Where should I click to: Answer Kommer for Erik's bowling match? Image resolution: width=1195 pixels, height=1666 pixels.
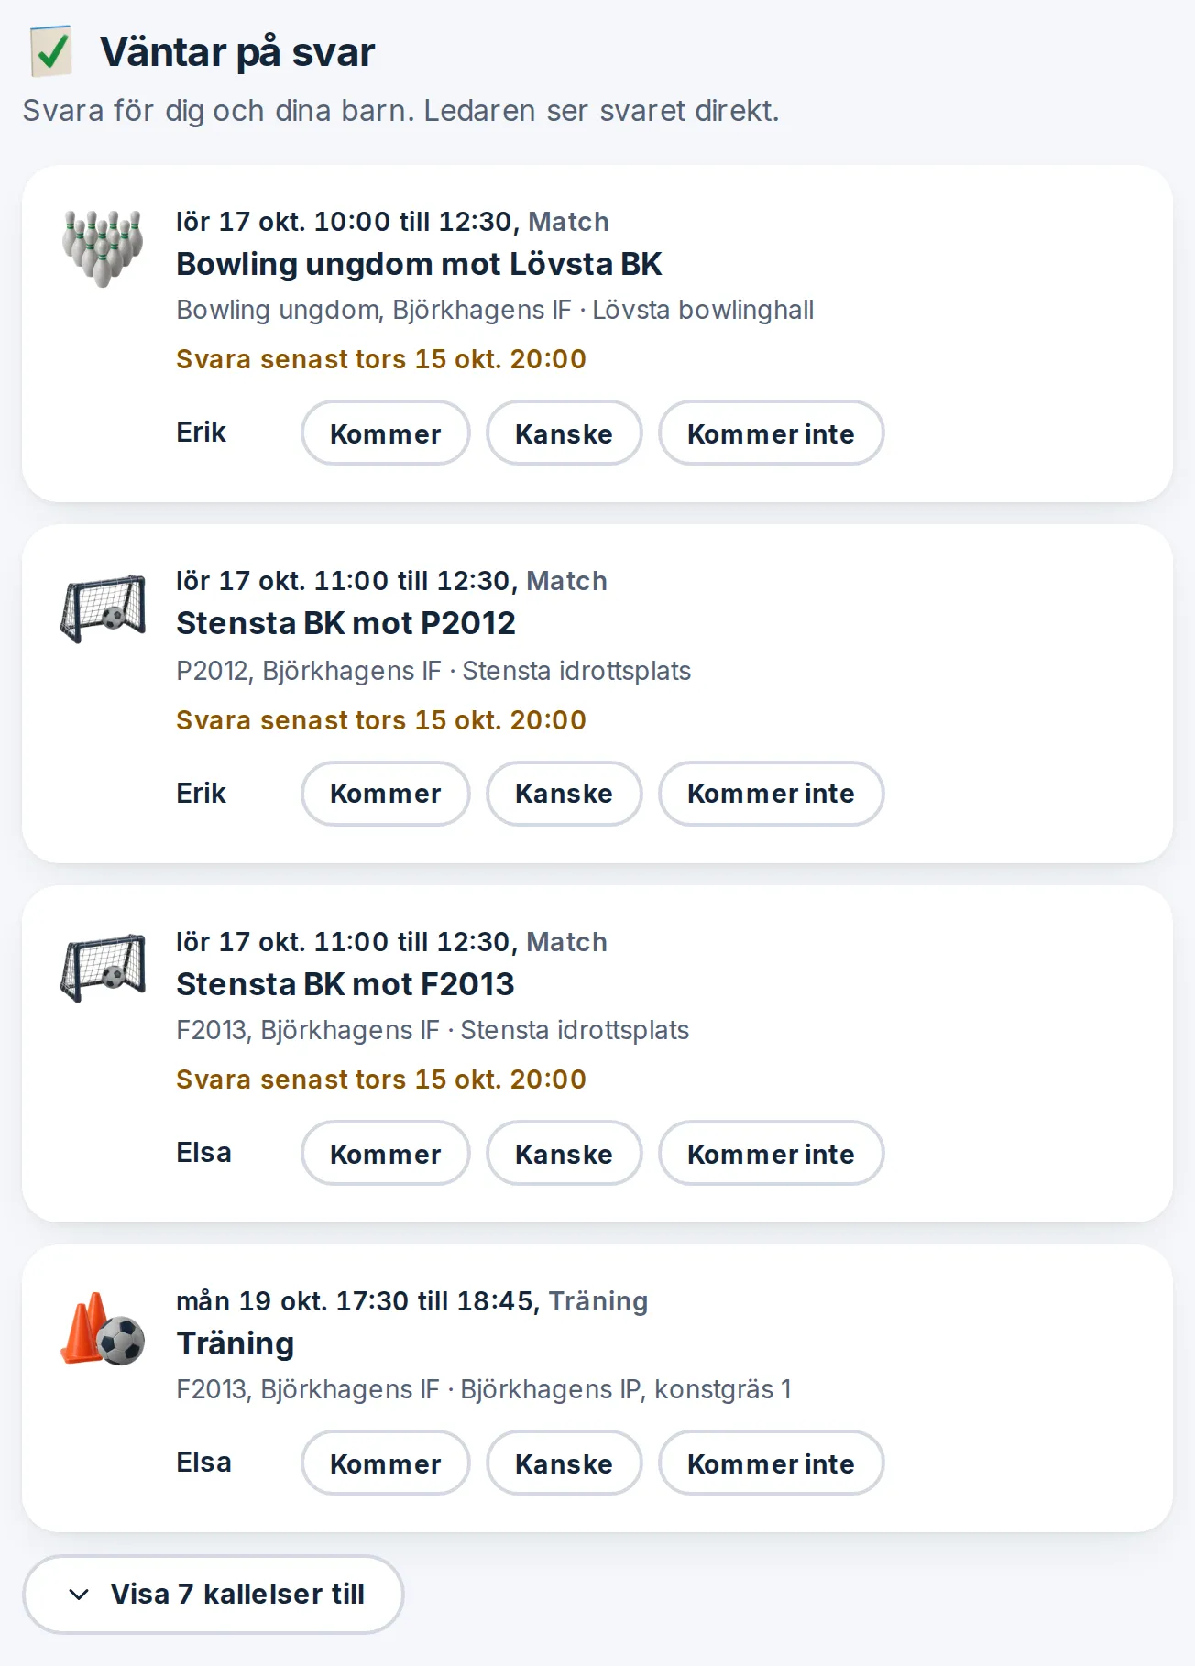click(385, 433)
